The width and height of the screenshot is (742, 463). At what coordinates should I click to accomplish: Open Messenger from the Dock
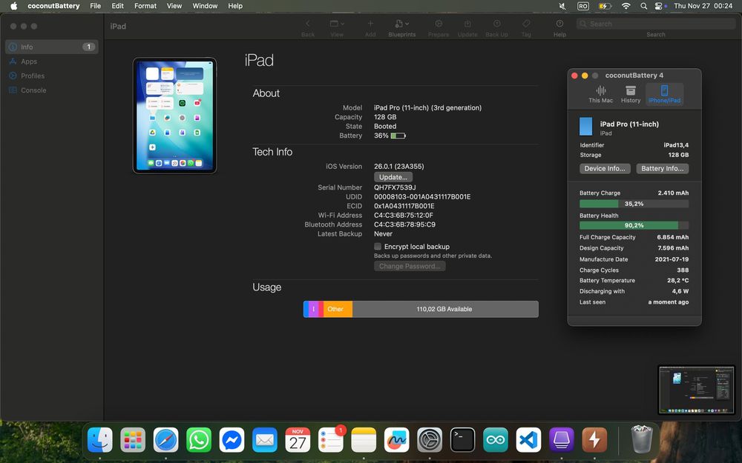(x=232, y=440)
